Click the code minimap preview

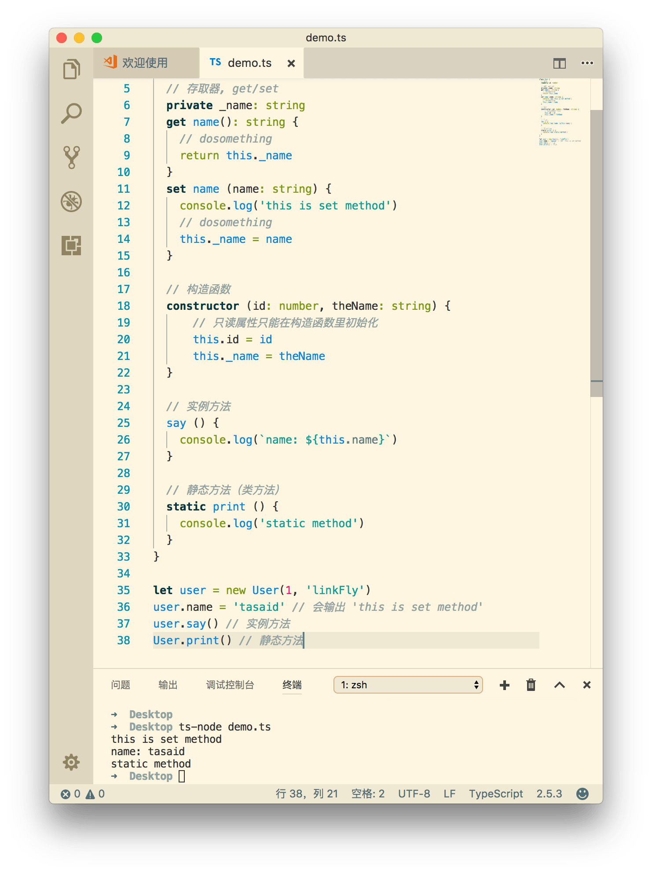pyautogui.click(x=560, y=112)
